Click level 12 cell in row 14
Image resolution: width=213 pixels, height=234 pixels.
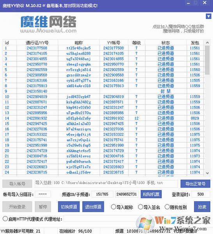coord(137,118)
